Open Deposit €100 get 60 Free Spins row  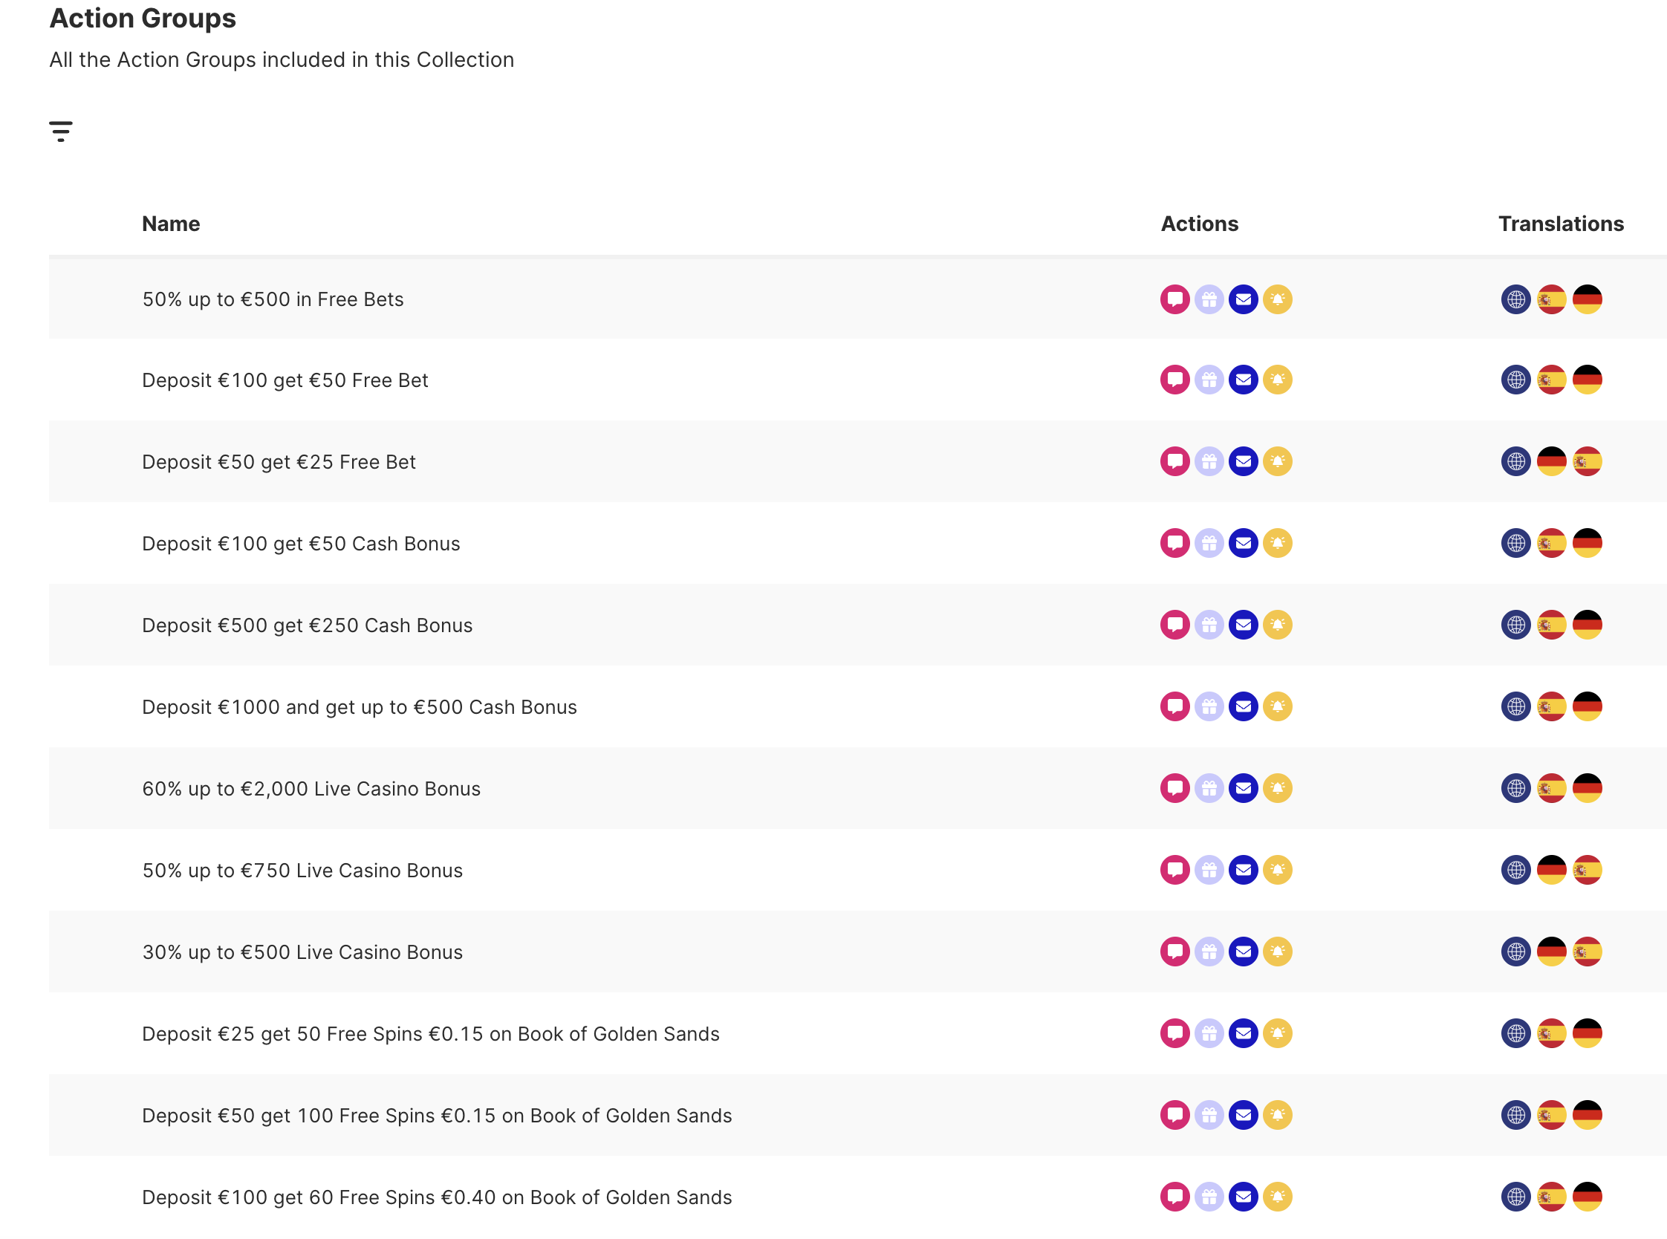click(x=436, y=1197)
